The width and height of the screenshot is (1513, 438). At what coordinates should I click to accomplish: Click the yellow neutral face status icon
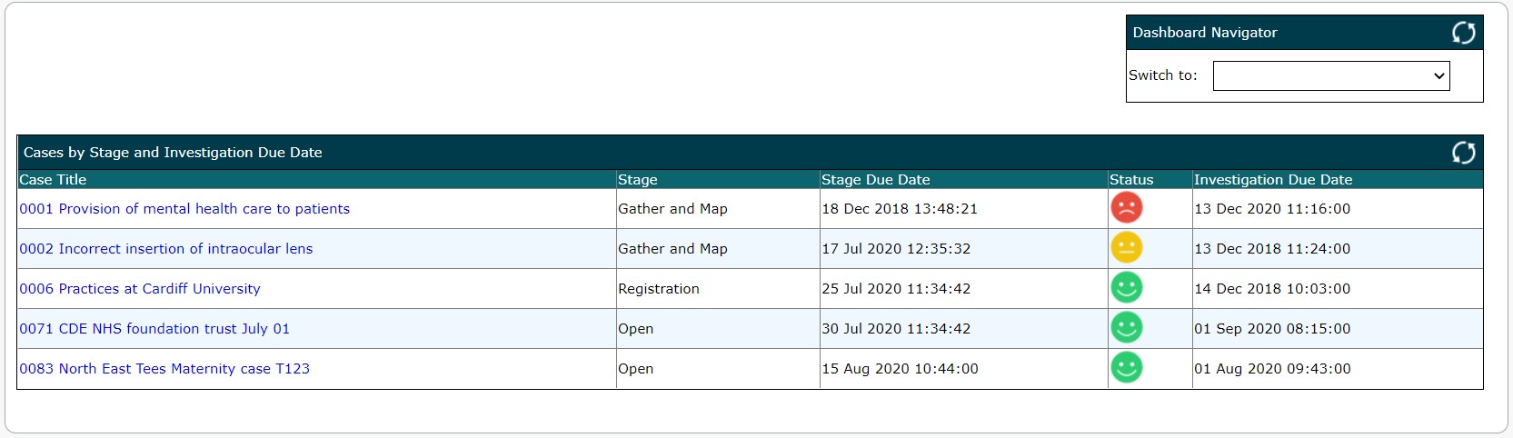pyautogui.click(x=1126, y=248)
